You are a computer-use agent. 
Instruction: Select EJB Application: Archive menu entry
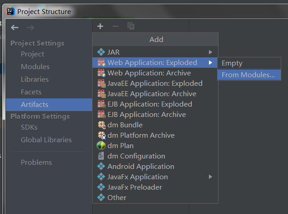[x=155, y=114]
